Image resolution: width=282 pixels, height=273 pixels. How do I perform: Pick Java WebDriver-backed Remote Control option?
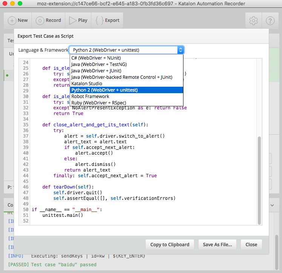pyautogui.click(x=126, y=77)
